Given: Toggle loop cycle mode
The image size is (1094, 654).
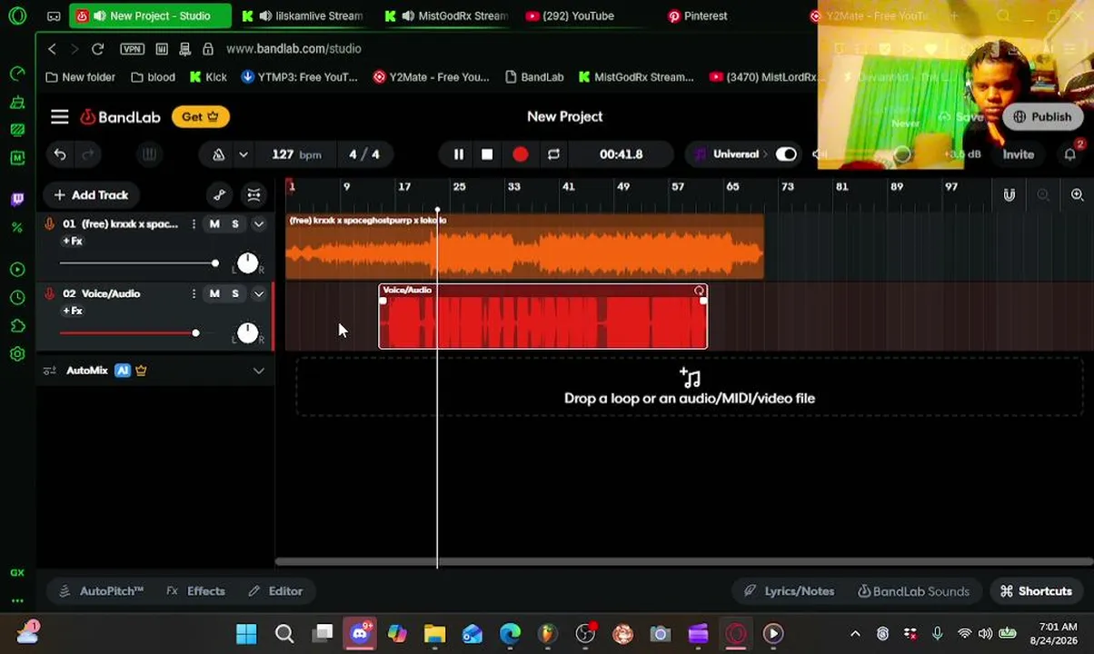Looking at the screenshot, I should click(553, 154).
